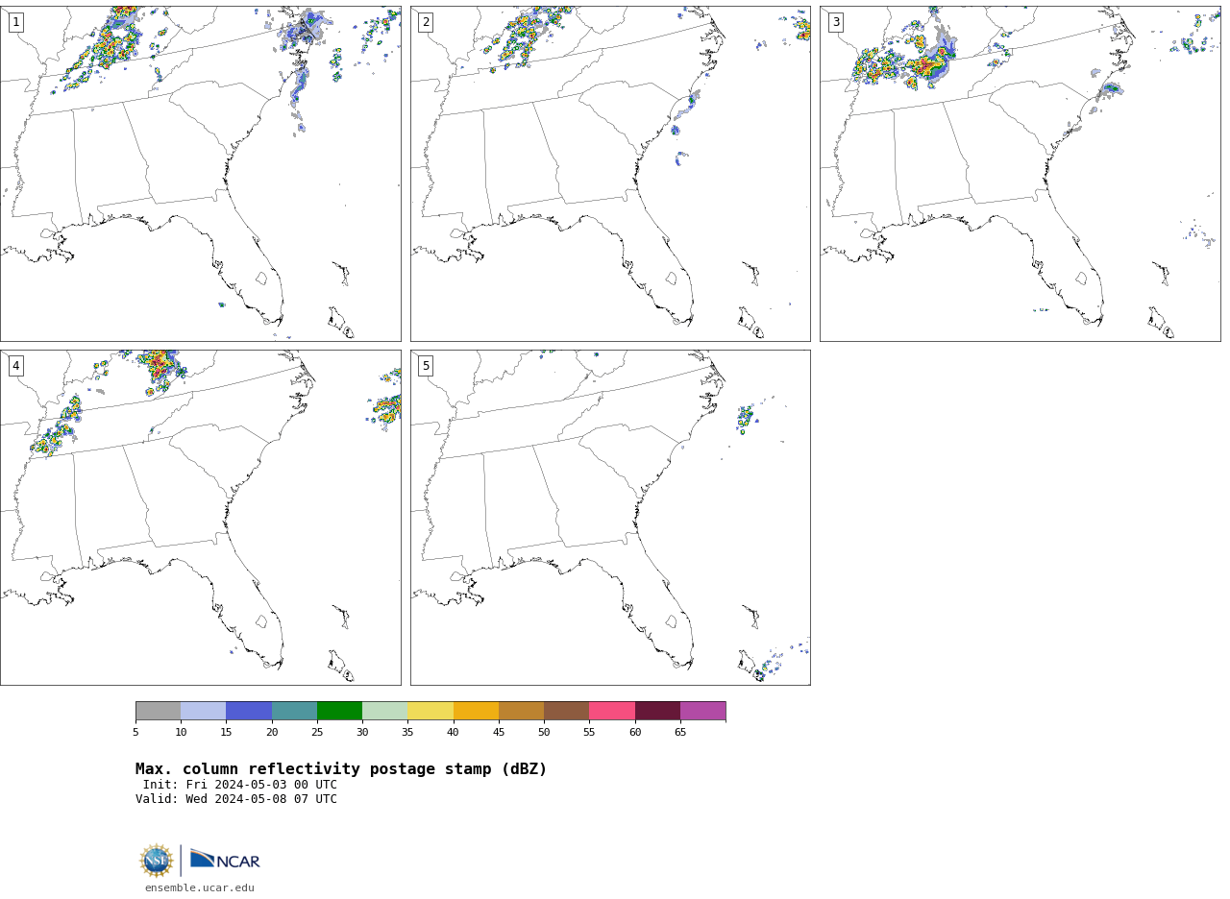
Task: Click the colorbar tick label 35
Action: click(407, 733)
